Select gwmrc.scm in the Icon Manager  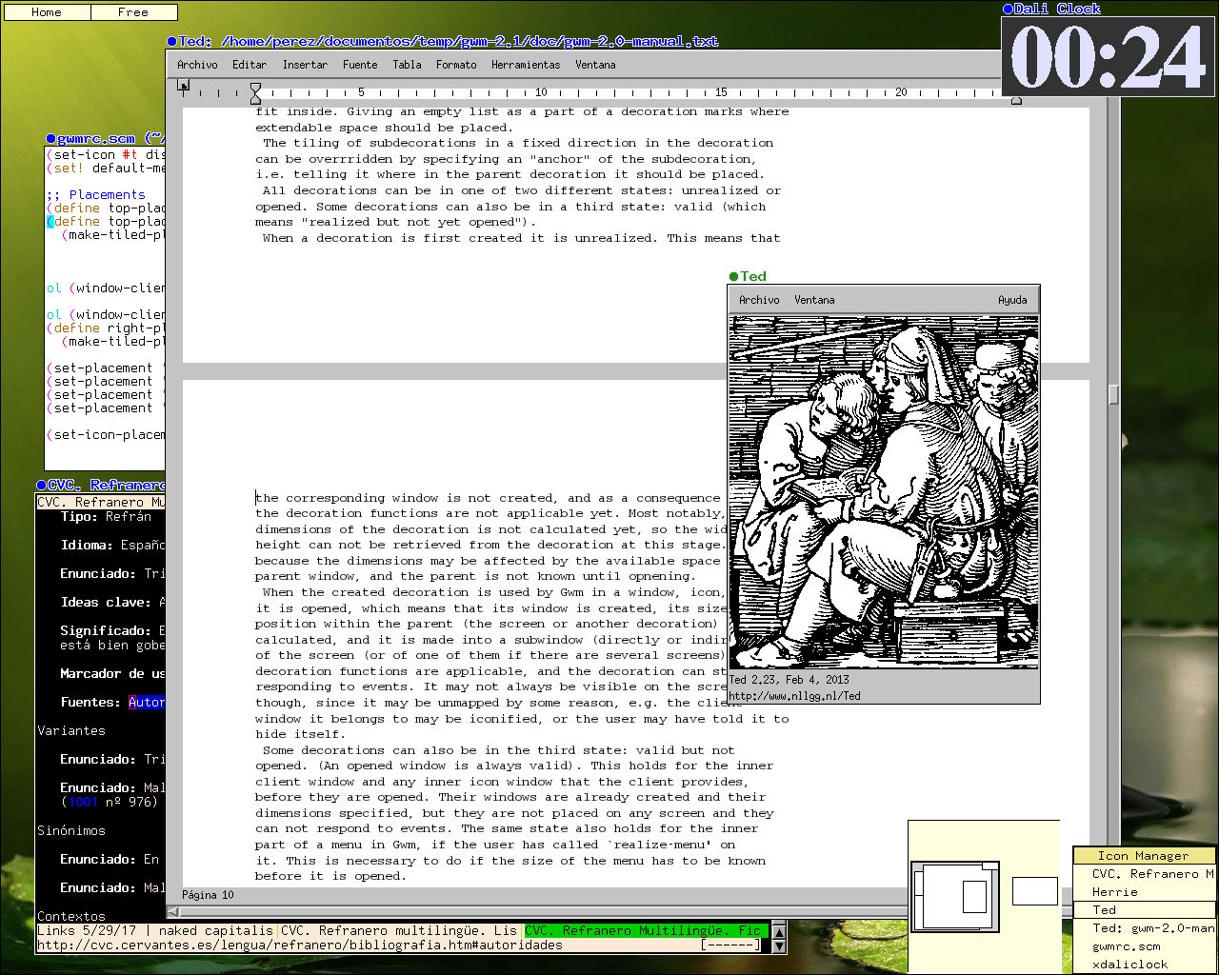(1145, 946)
